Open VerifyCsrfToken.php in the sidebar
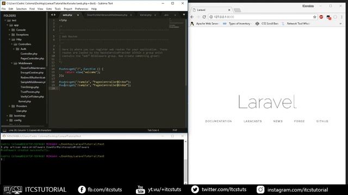Viewport: 348px width, 195px height. click(x=32, y=96)
